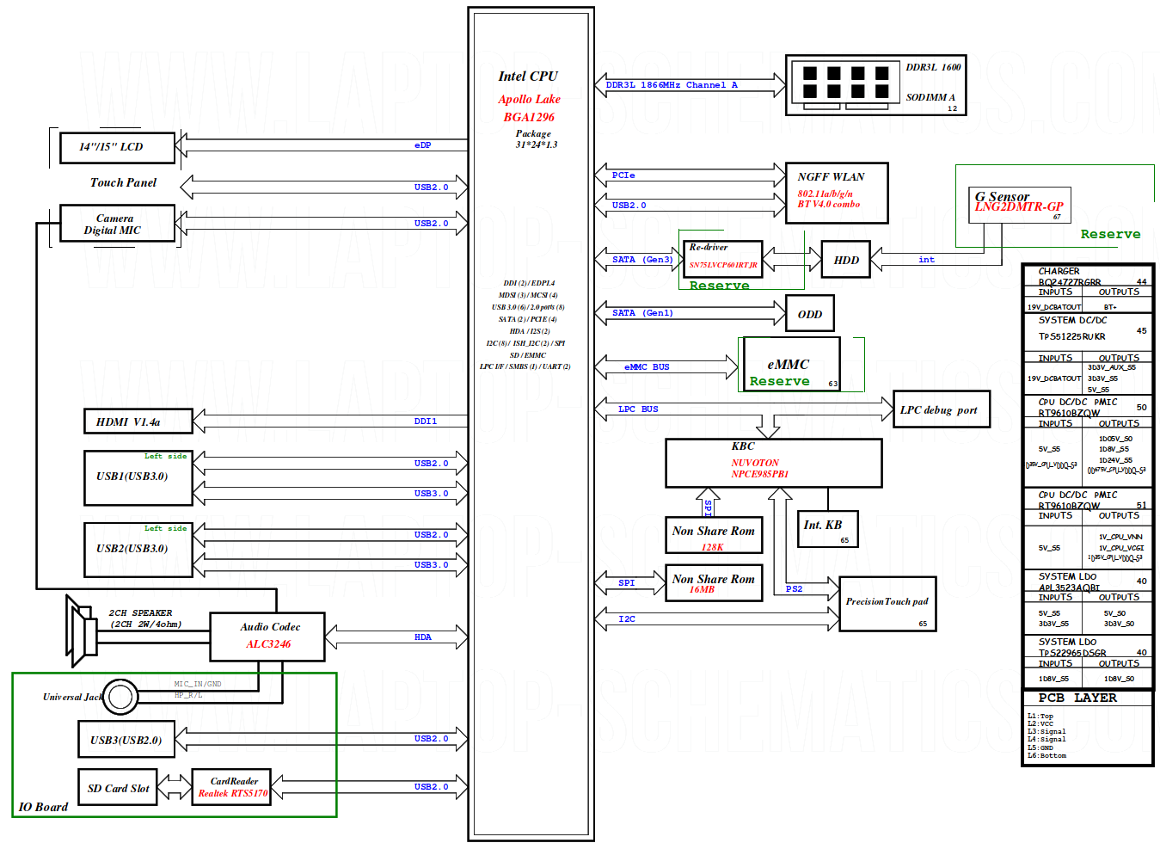Click the USB3(USB2.0) block on IO Board
The height and width of the screenshot is (849, 1160).
pos(126,740)
